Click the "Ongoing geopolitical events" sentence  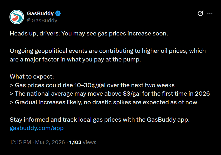click(x=108, y=51)
